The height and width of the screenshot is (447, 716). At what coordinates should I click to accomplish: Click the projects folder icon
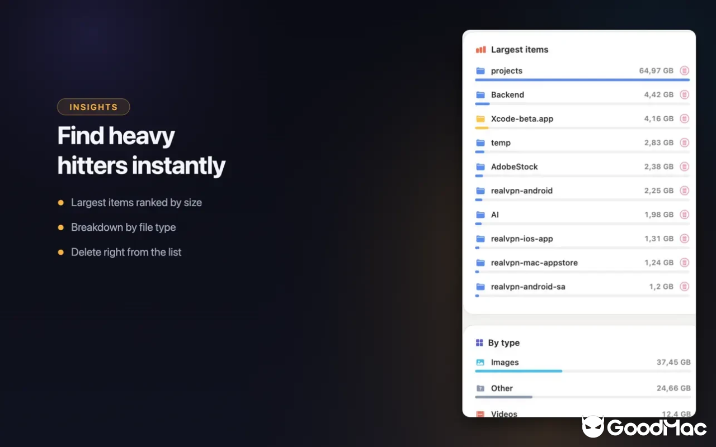coord(480,71)
